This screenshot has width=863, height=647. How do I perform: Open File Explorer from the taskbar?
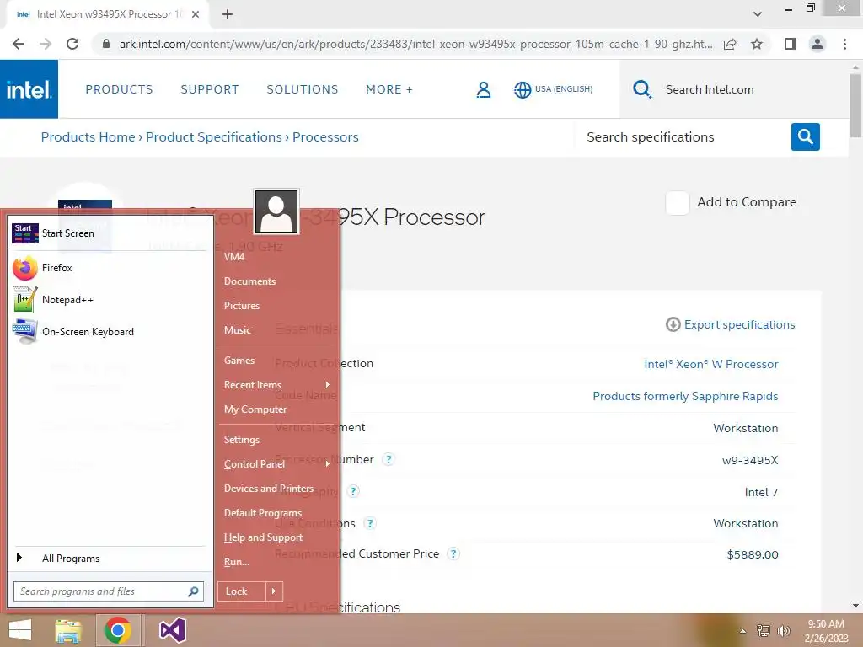tap(68, 630)
